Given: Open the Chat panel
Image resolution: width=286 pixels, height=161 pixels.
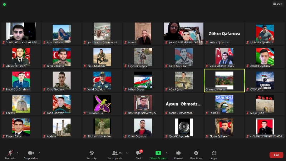Looking at the screenshot, I should 138,153.
